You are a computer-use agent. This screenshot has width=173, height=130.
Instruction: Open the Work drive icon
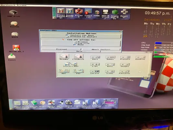pyautogui.click(x=15, y=35)
